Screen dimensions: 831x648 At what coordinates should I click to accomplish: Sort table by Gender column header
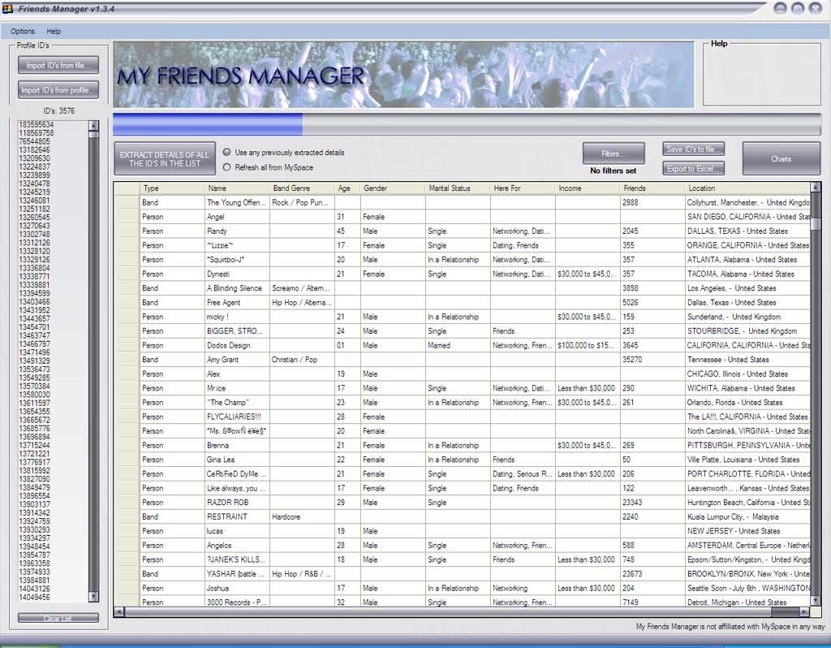[x=392, y=188]
